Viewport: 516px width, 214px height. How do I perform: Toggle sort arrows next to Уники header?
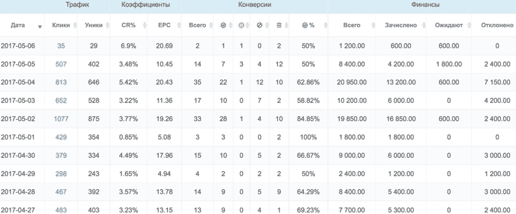point(107,25)
